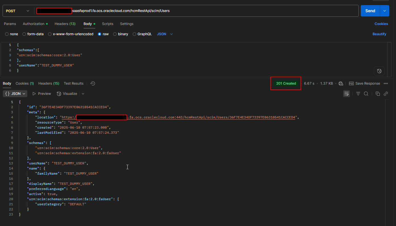Switch to the Params tab
The width and height of the screenshot is (396, 226).
10,24
